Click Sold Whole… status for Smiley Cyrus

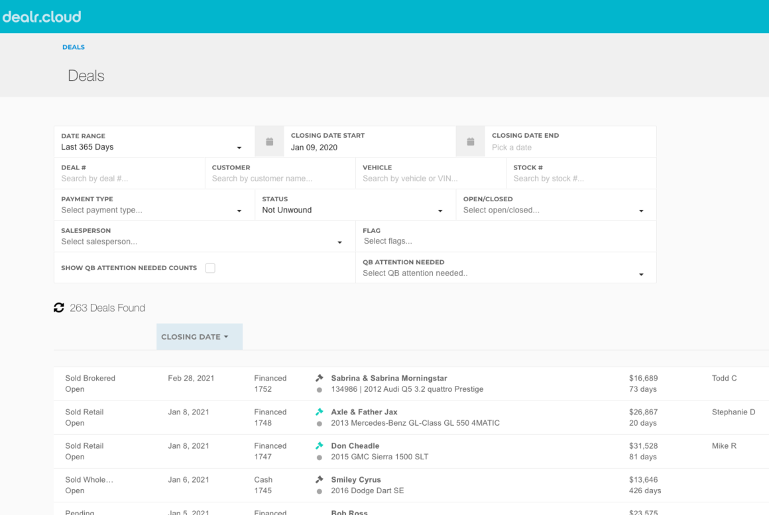(x=89, y=479)
